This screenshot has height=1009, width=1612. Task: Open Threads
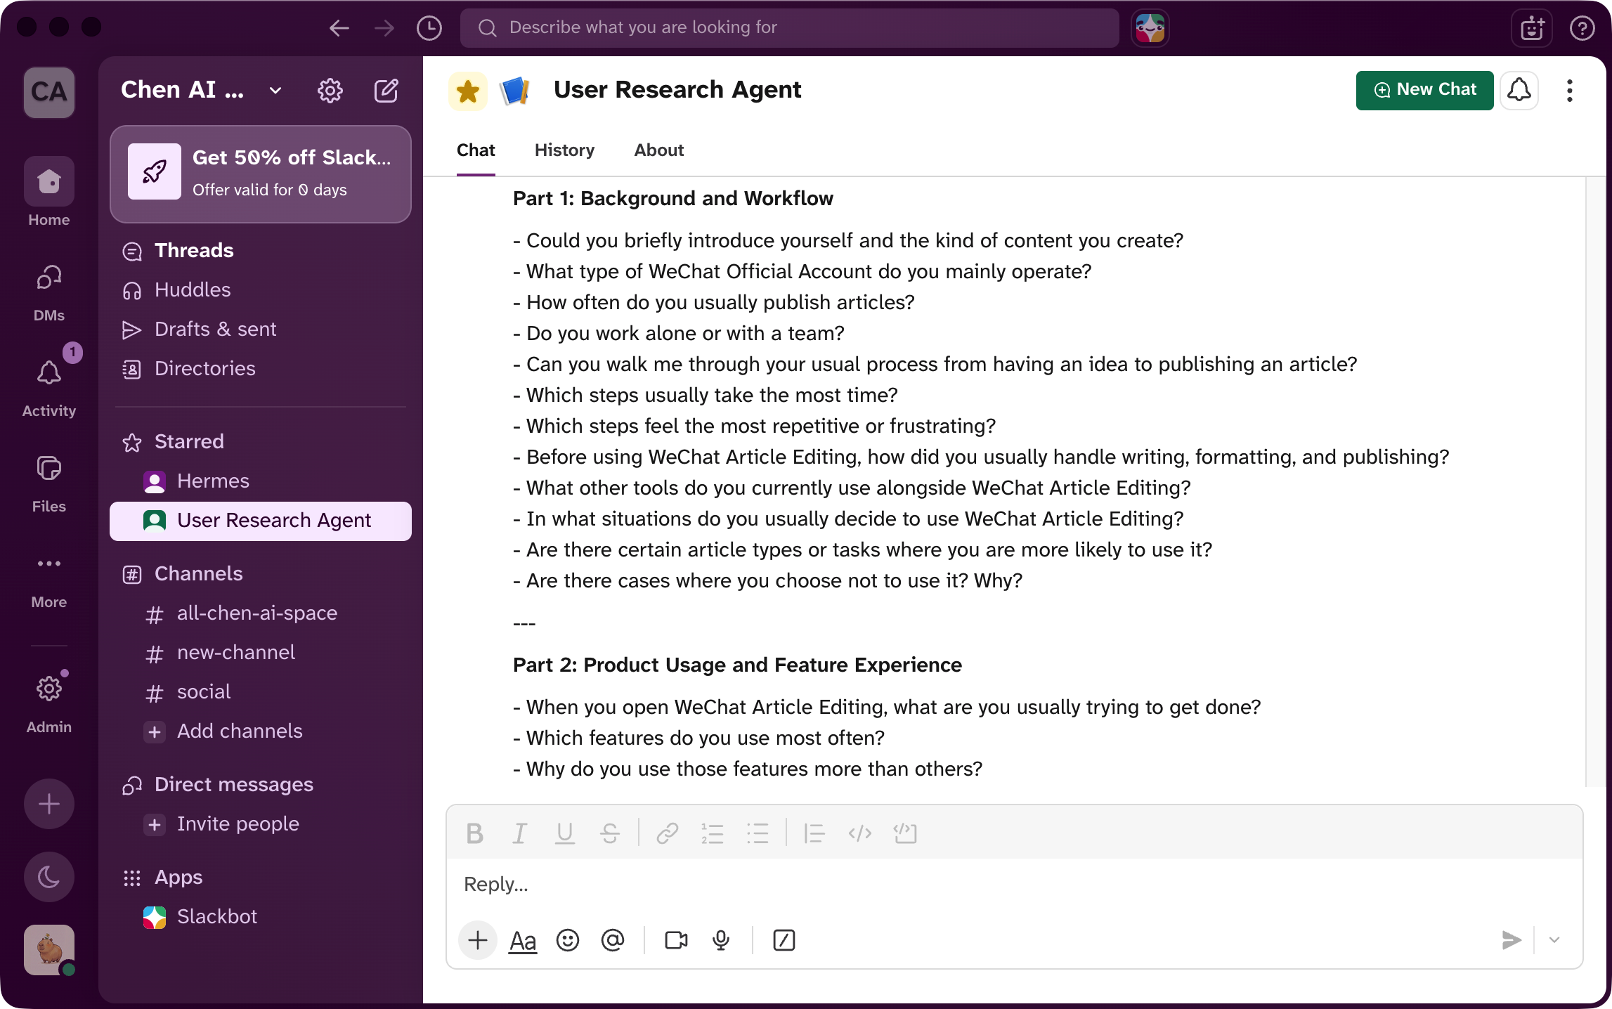[x=261, y=251]
